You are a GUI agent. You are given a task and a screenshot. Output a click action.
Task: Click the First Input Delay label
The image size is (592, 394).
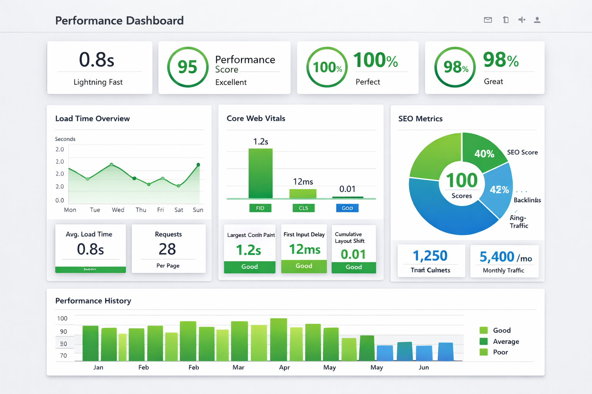click(x=304, y=235)
